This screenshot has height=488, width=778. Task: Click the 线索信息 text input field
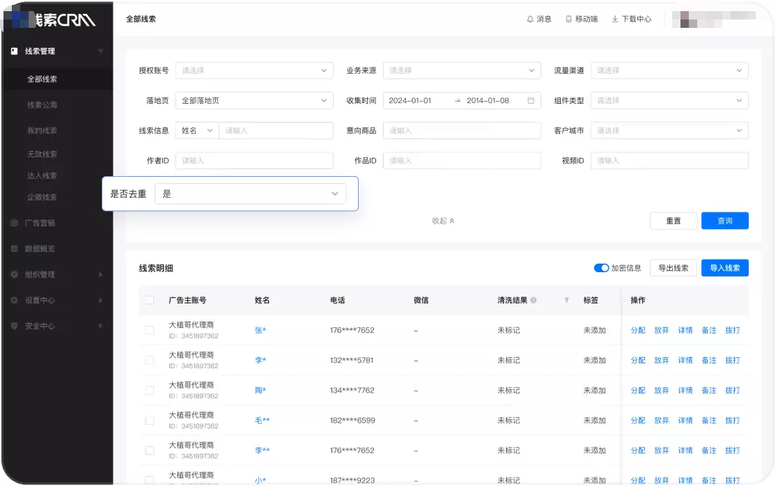[276, 130]
